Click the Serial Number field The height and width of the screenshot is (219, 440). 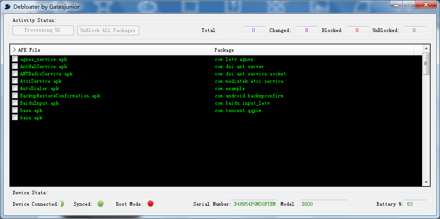[x=254, y=204]
